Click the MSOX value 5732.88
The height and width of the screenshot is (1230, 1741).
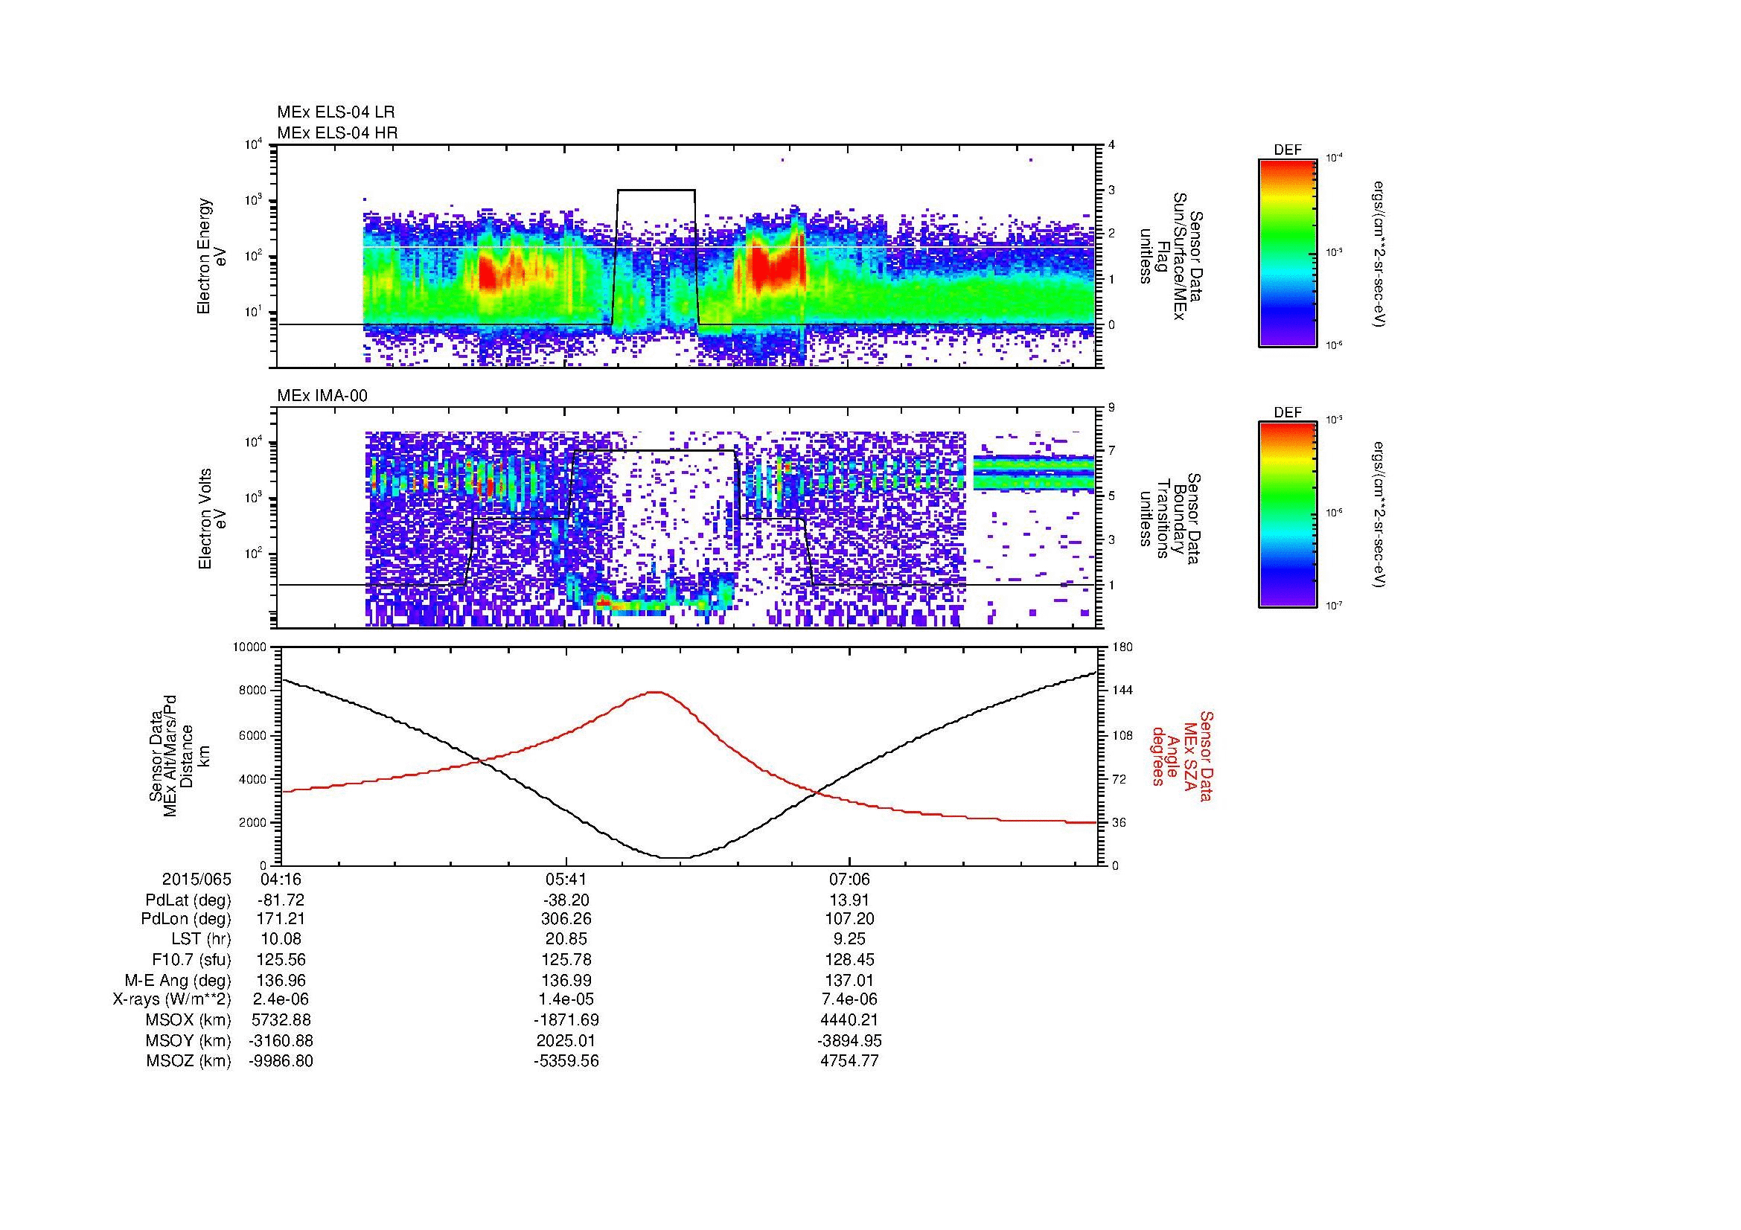(281, 1020)
